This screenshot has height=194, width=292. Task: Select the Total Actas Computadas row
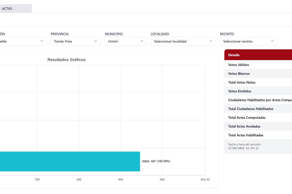click(x=258, y=118)
